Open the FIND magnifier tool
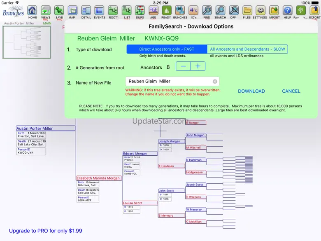Image resolution: width=321 pixels, height=241 pixels. (x=207, y=11)
